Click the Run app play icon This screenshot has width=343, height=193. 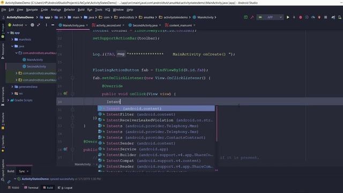pos(288,17)
